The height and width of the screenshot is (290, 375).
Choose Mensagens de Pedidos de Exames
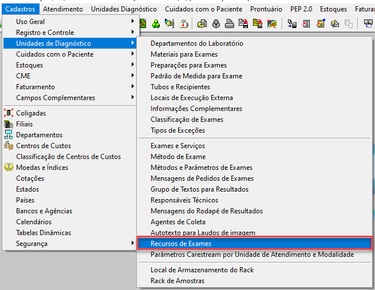tap(255, 178)
